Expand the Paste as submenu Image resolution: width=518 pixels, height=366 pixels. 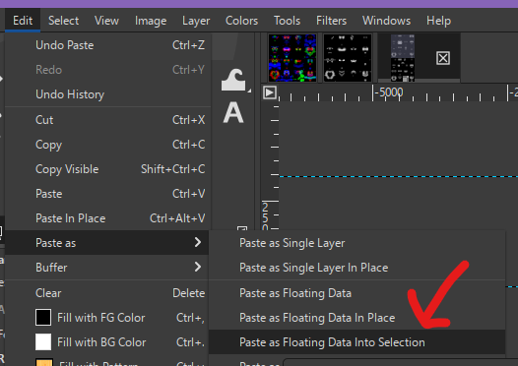point(107,243)
